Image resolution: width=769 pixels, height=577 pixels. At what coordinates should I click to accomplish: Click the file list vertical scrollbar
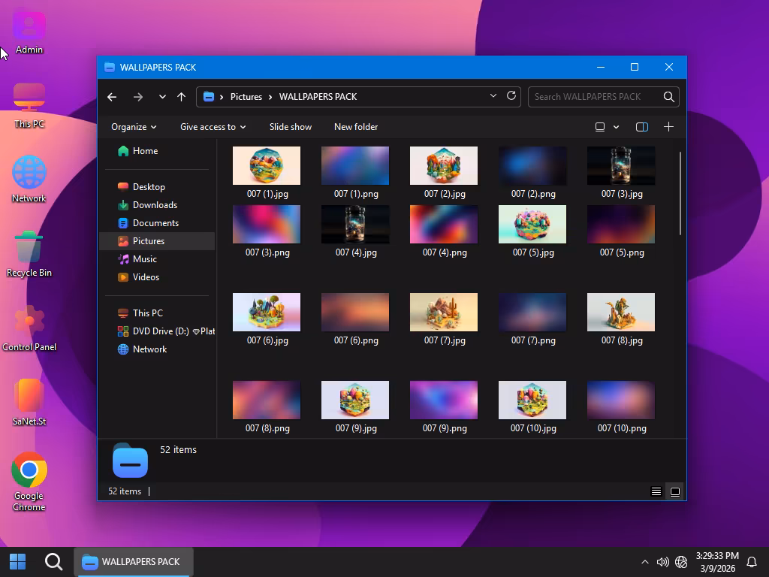[681, 193]
